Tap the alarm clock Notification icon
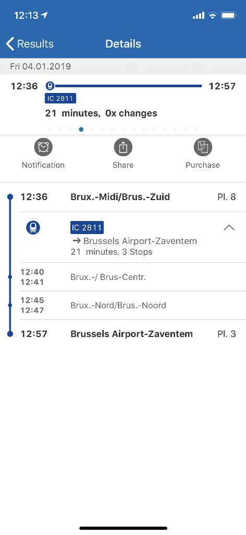The height and width of the screenshot is (535, 246). [x=43, y=147]
